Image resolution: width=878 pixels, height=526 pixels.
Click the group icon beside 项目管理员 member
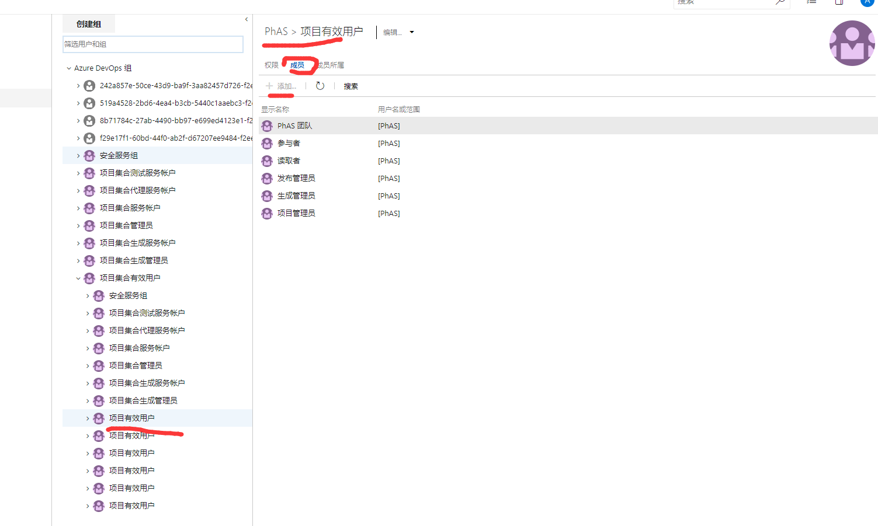point(267,214)
